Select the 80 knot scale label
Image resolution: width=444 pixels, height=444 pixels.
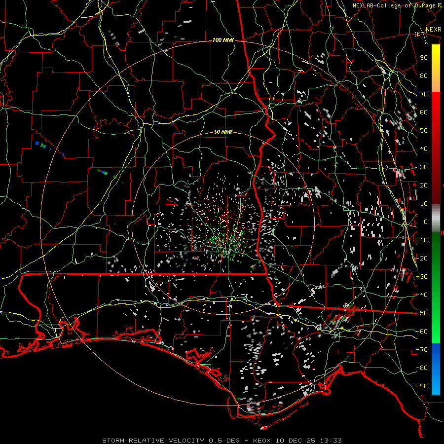(x=424, y=75)
